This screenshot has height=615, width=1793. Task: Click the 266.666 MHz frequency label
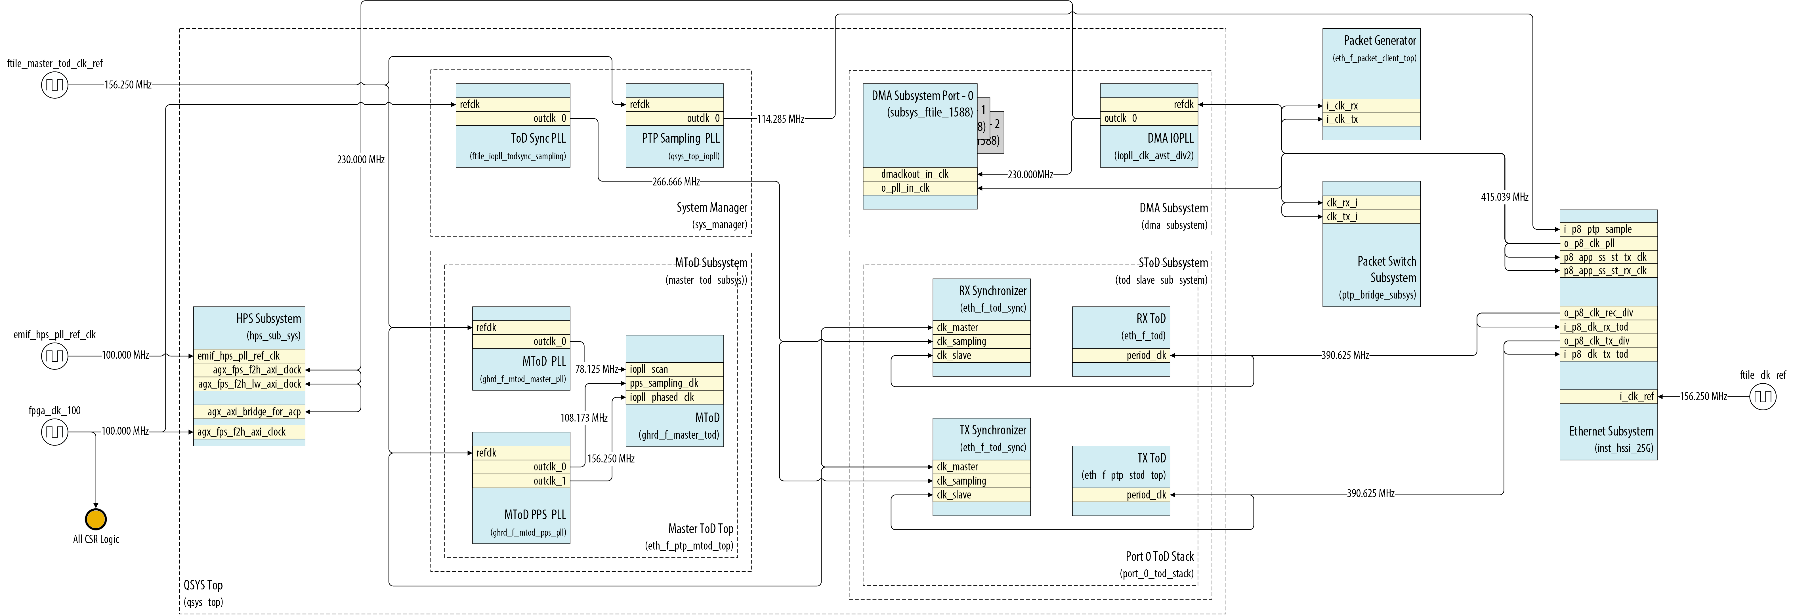(676, 181)
